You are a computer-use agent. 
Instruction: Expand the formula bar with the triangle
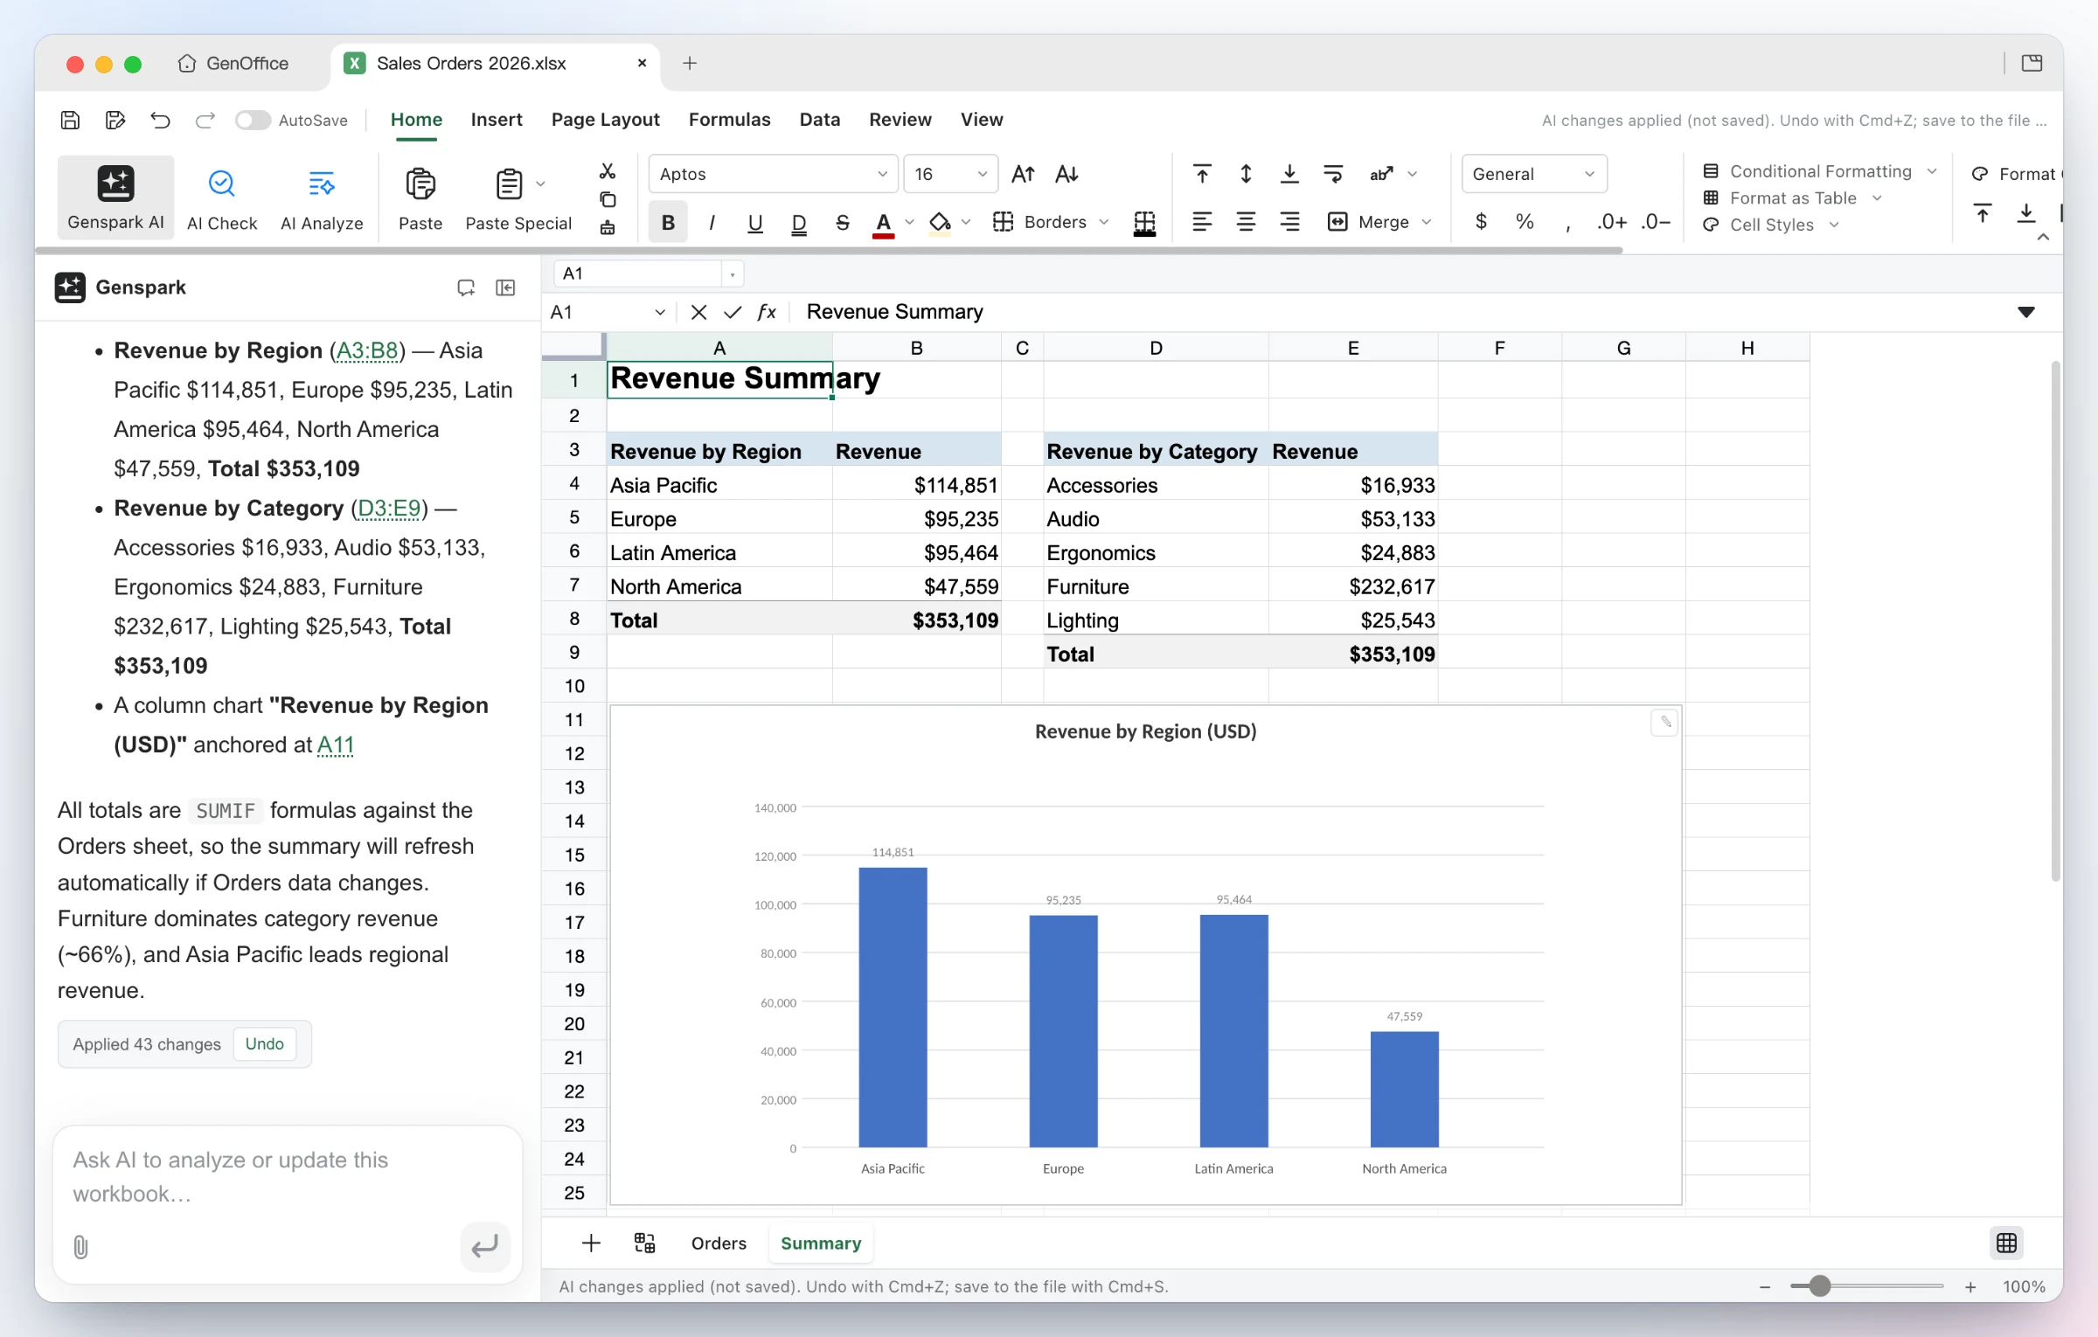[2025, 312]
